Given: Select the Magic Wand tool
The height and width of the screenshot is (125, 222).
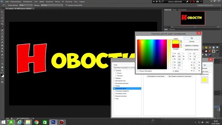Looking at the screenshot, I should (x=2, y=21).
